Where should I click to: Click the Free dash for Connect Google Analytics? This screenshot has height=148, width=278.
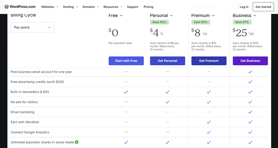(x=126, y=132)
